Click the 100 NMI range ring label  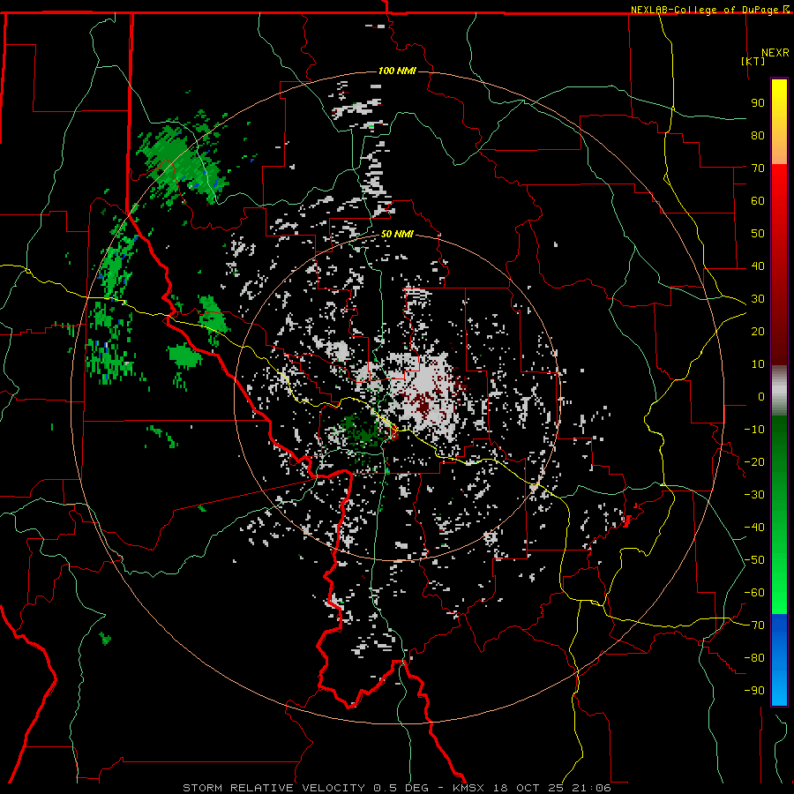pos(397,71)
